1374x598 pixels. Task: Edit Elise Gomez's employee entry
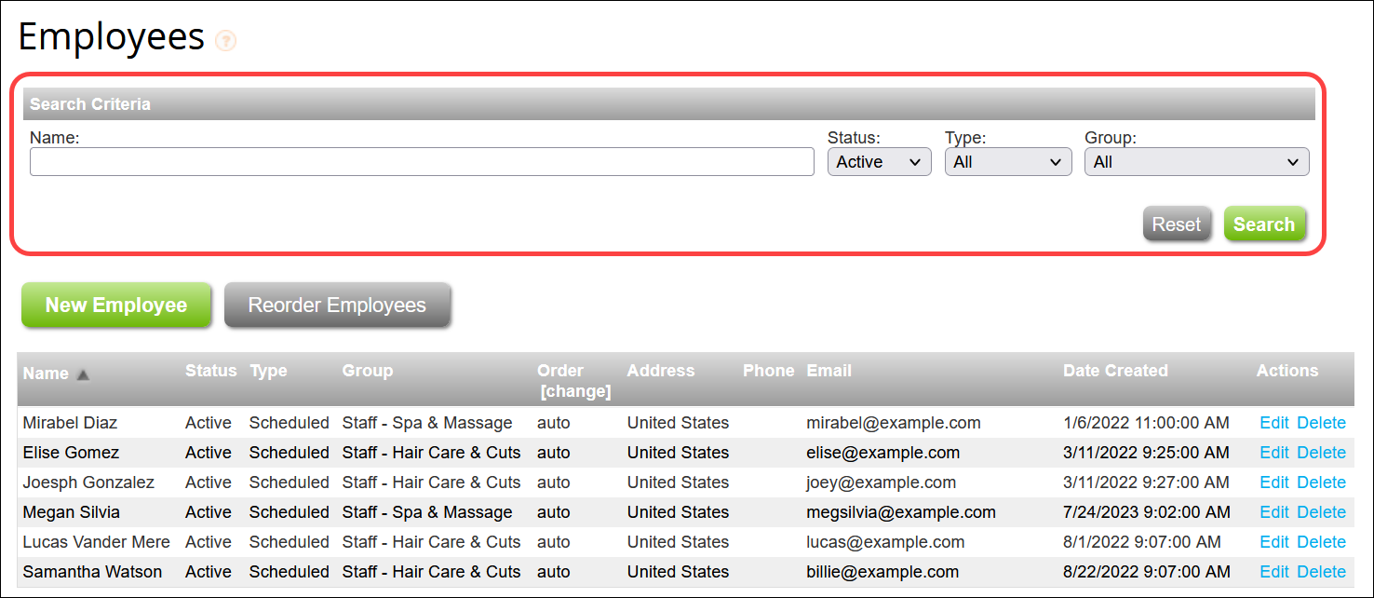click(x=1273, y=453)
